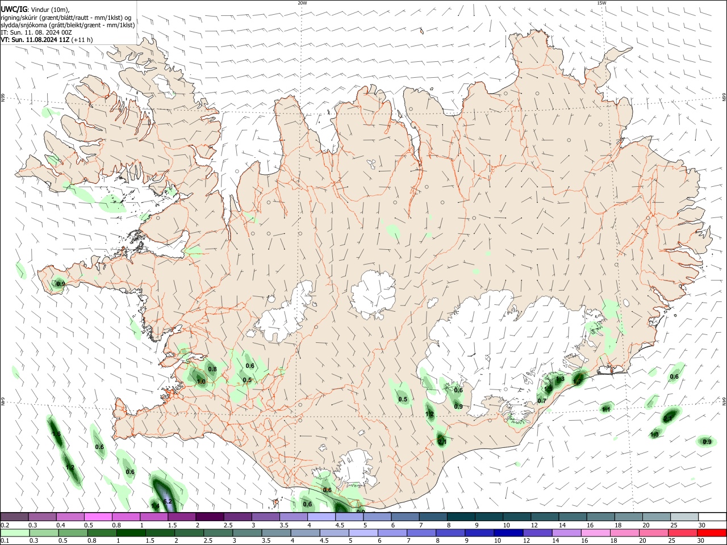
Task: Click the '20W' longitude label
Action: [x=302, y=3]
